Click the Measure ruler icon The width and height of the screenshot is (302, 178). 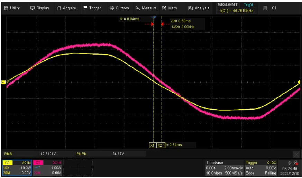138,8
